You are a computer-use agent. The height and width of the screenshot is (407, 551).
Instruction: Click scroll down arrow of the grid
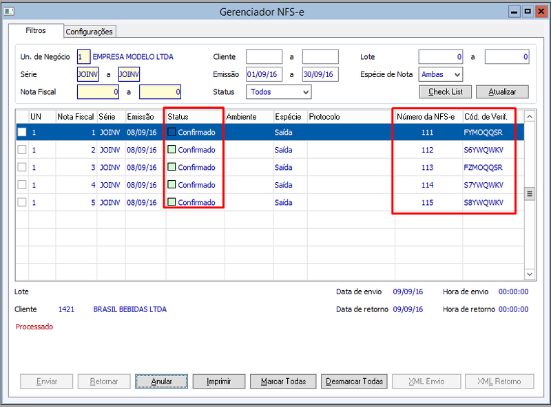[530, 274]
